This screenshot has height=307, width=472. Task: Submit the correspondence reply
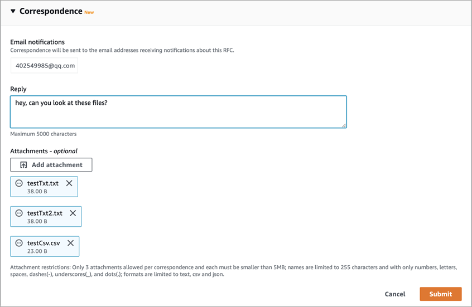440,294
